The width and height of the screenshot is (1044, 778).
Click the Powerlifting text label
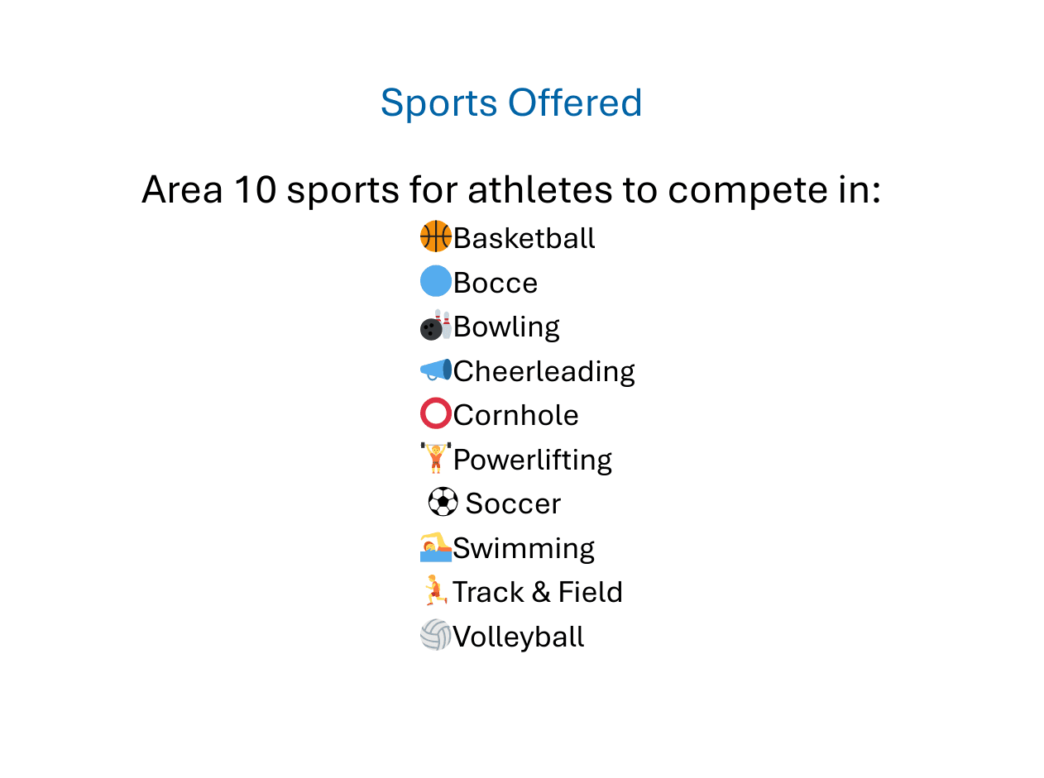[532, 460]
